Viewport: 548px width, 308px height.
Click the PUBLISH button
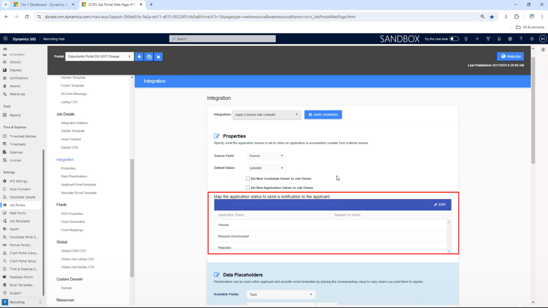(x=510, y=56)
